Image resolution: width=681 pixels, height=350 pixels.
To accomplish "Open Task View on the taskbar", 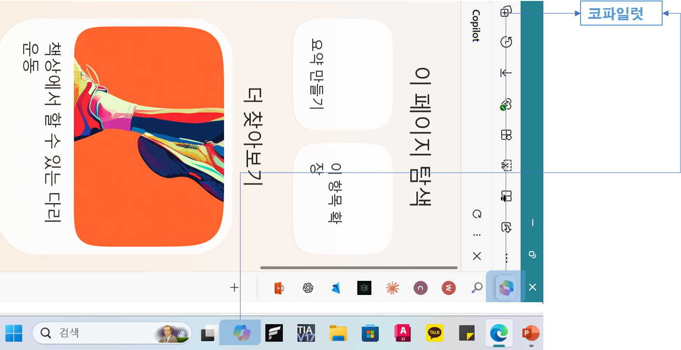I will [210, 333].
